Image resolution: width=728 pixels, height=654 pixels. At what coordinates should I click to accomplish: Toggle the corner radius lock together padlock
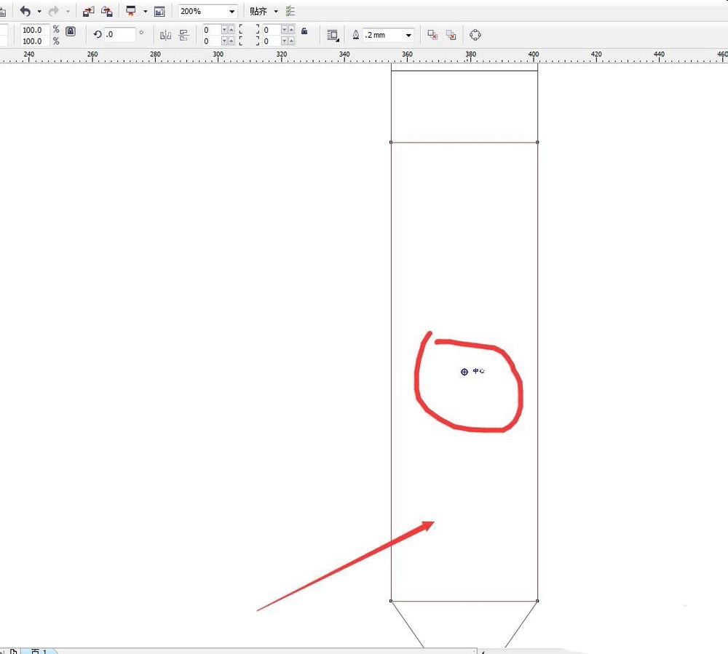click(x=304, y=31)
